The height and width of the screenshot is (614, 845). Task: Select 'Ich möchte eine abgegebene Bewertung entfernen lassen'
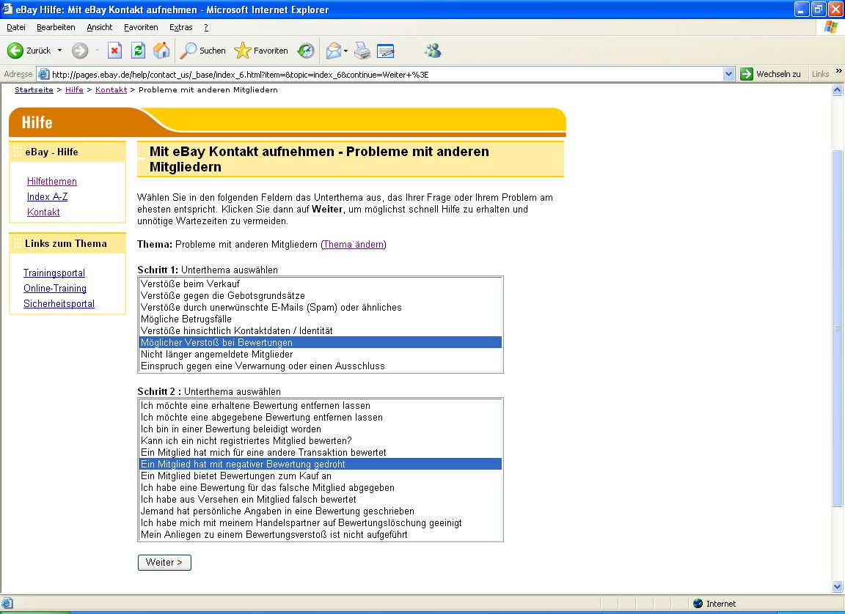pos(321,417)
